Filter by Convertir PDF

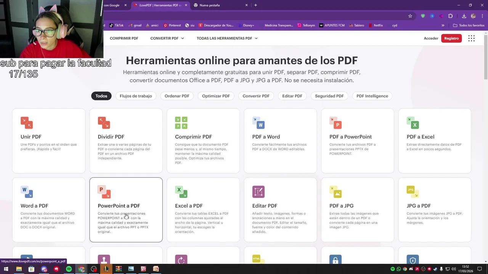[x=256, y=96]
